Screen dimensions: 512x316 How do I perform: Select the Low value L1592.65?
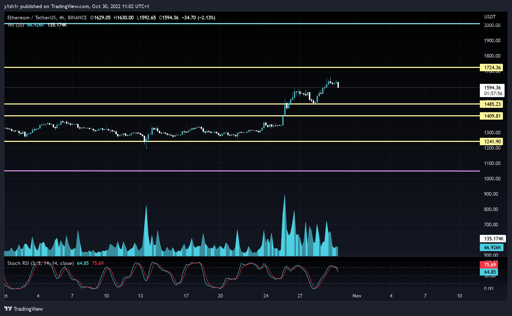tap(146, 18)
